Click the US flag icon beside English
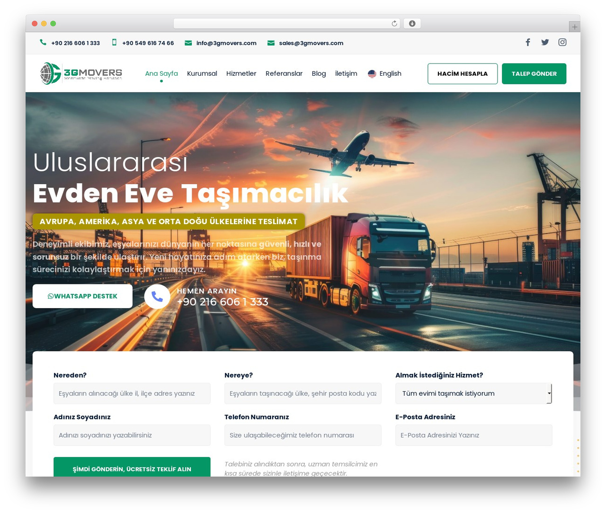Viewport: 606px width, 513px height. (x=372, y=74)
